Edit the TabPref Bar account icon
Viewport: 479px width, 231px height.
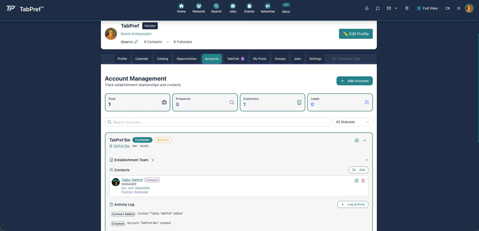coord(357,140)
